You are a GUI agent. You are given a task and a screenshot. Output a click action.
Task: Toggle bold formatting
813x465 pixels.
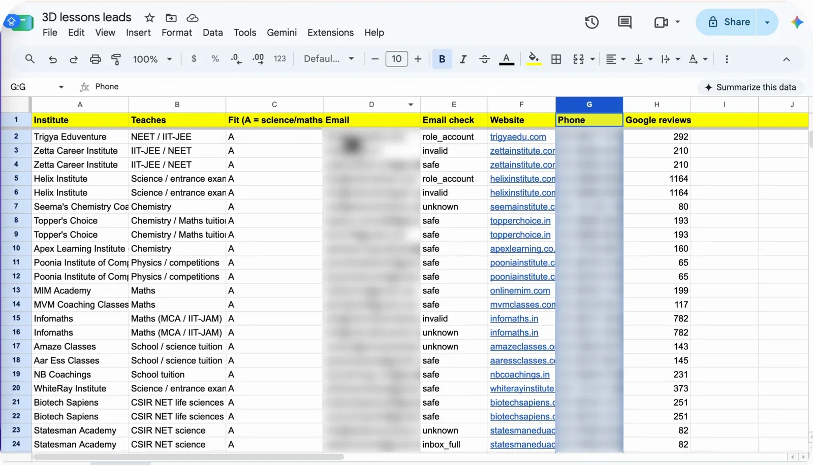442,59
